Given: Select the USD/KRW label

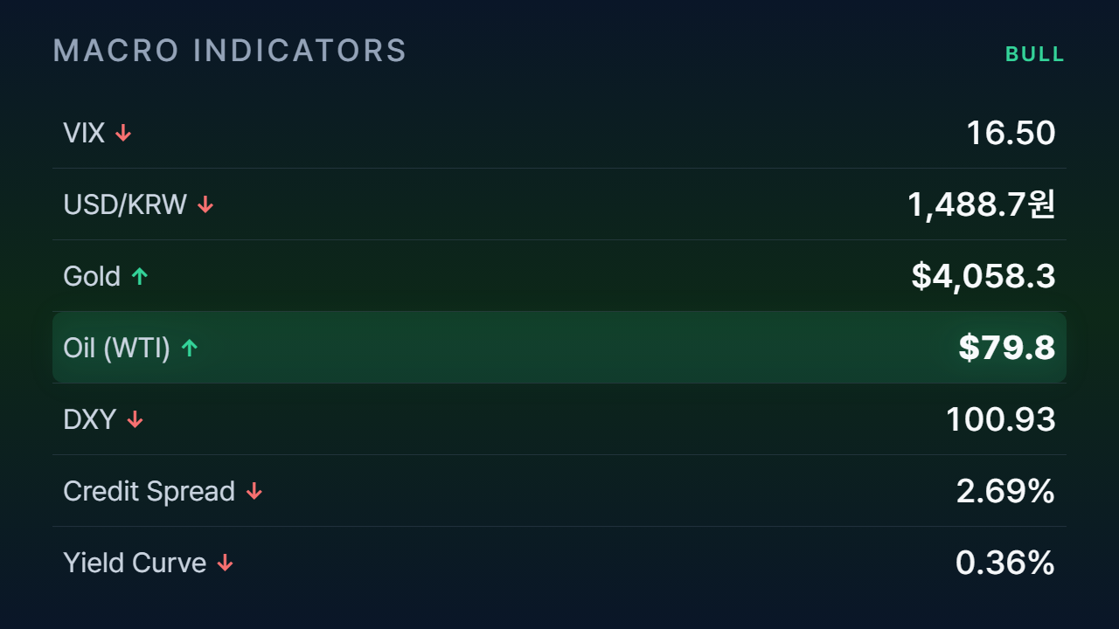Looking at the screenshot, I should click(125, 204).
